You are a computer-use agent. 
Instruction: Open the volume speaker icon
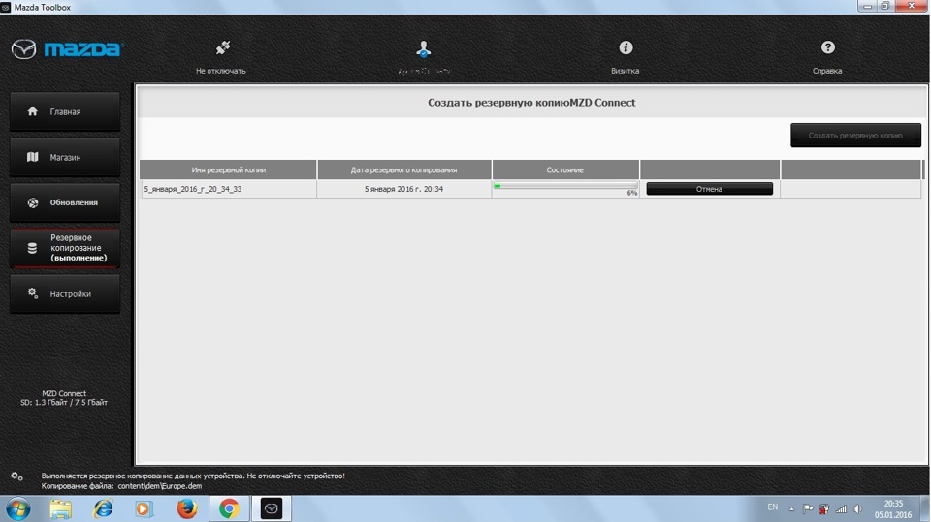coord(857,509)
